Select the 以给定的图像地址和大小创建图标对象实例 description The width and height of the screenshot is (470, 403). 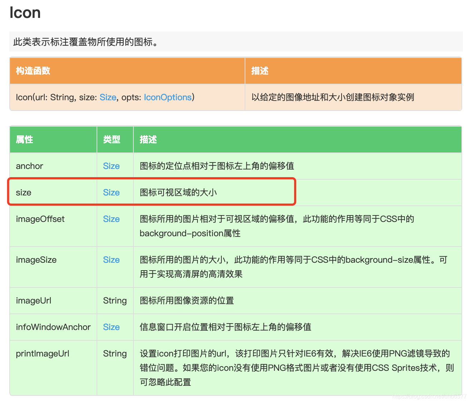tap(333, 97)
